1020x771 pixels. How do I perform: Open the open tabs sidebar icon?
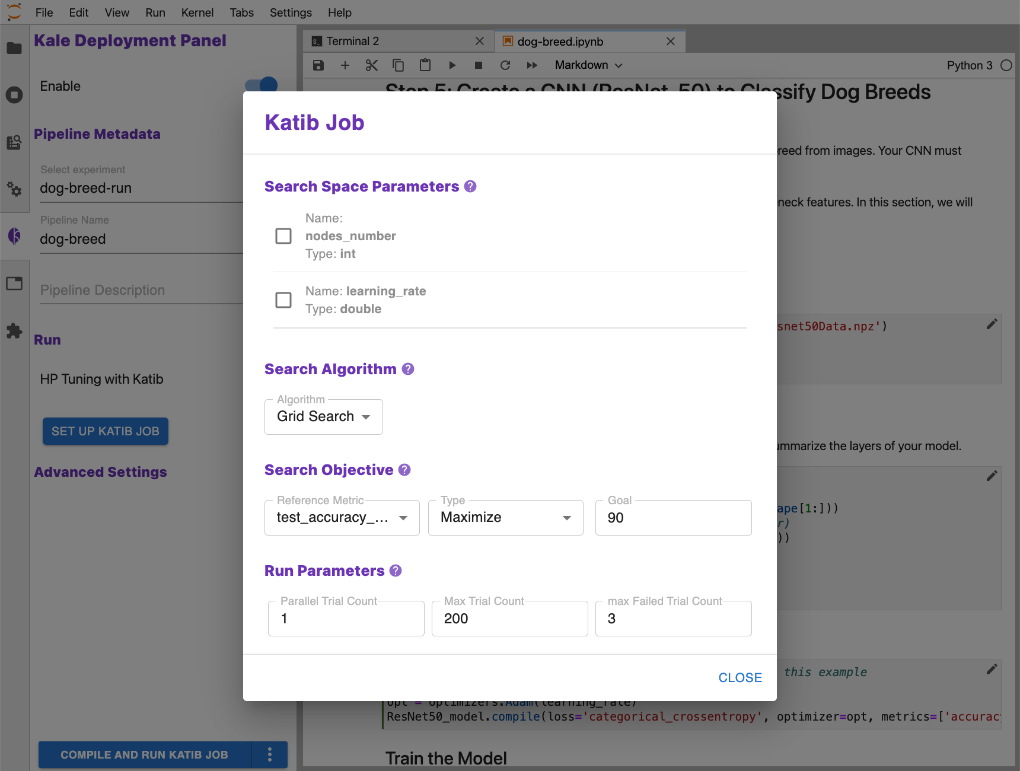(14, 283)
